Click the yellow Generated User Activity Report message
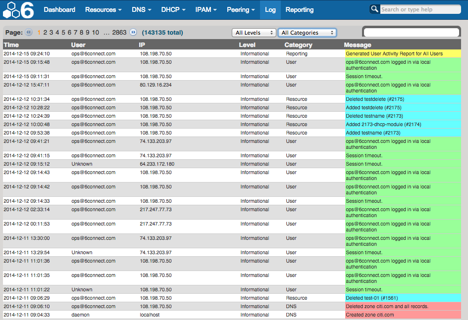The width and height of the screenshot is (468, 320). pyautogui.click(x=394, y=53)
